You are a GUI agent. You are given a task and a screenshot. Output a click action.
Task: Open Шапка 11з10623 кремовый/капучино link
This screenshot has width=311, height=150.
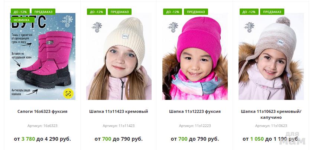(271, 114)
